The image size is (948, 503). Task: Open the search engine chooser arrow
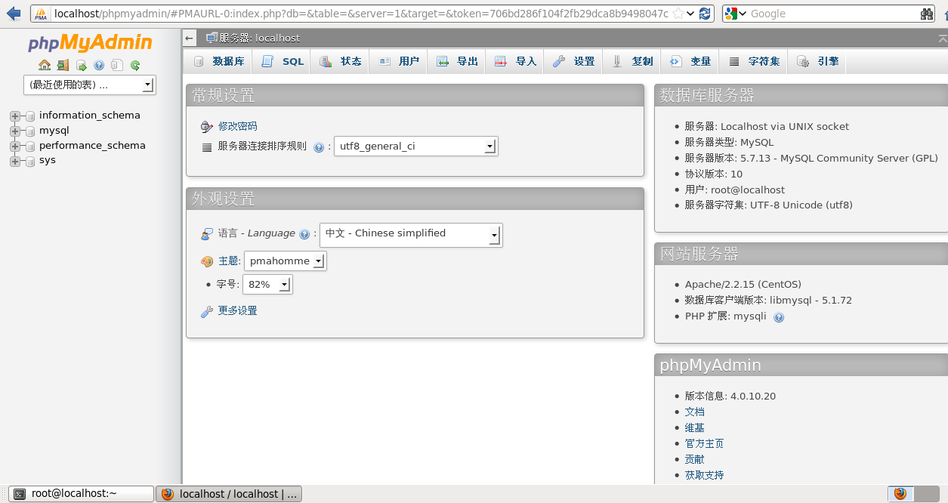742,14
